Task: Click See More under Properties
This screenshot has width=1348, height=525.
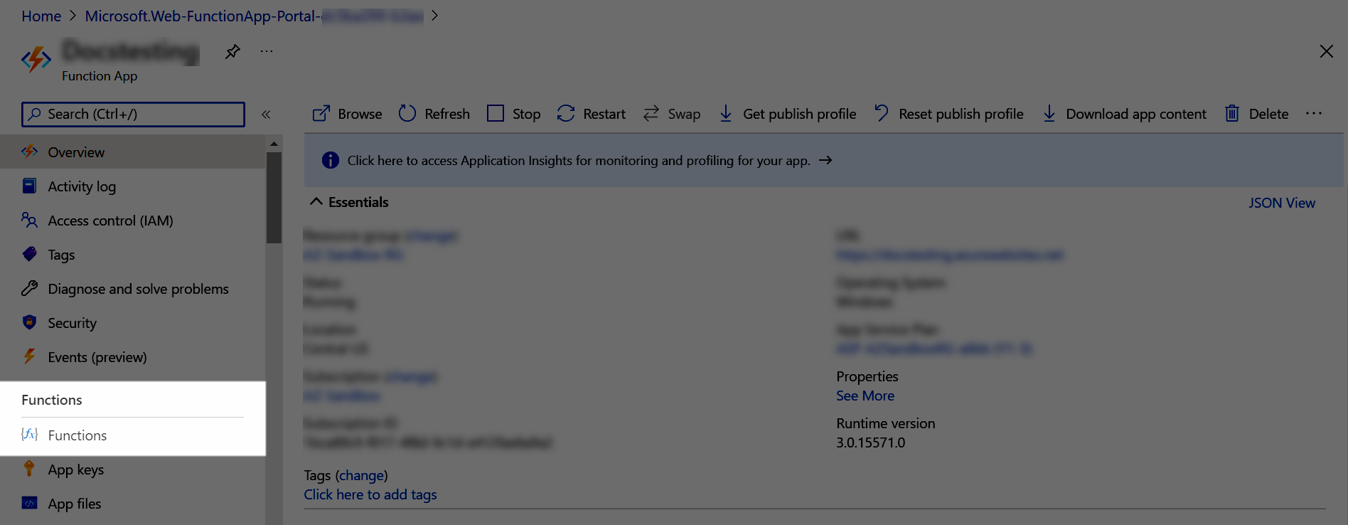Action: pos(865,396)
